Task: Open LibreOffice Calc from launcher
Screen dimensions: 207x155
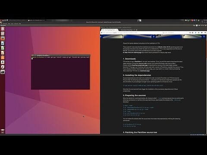Action: 3,48
